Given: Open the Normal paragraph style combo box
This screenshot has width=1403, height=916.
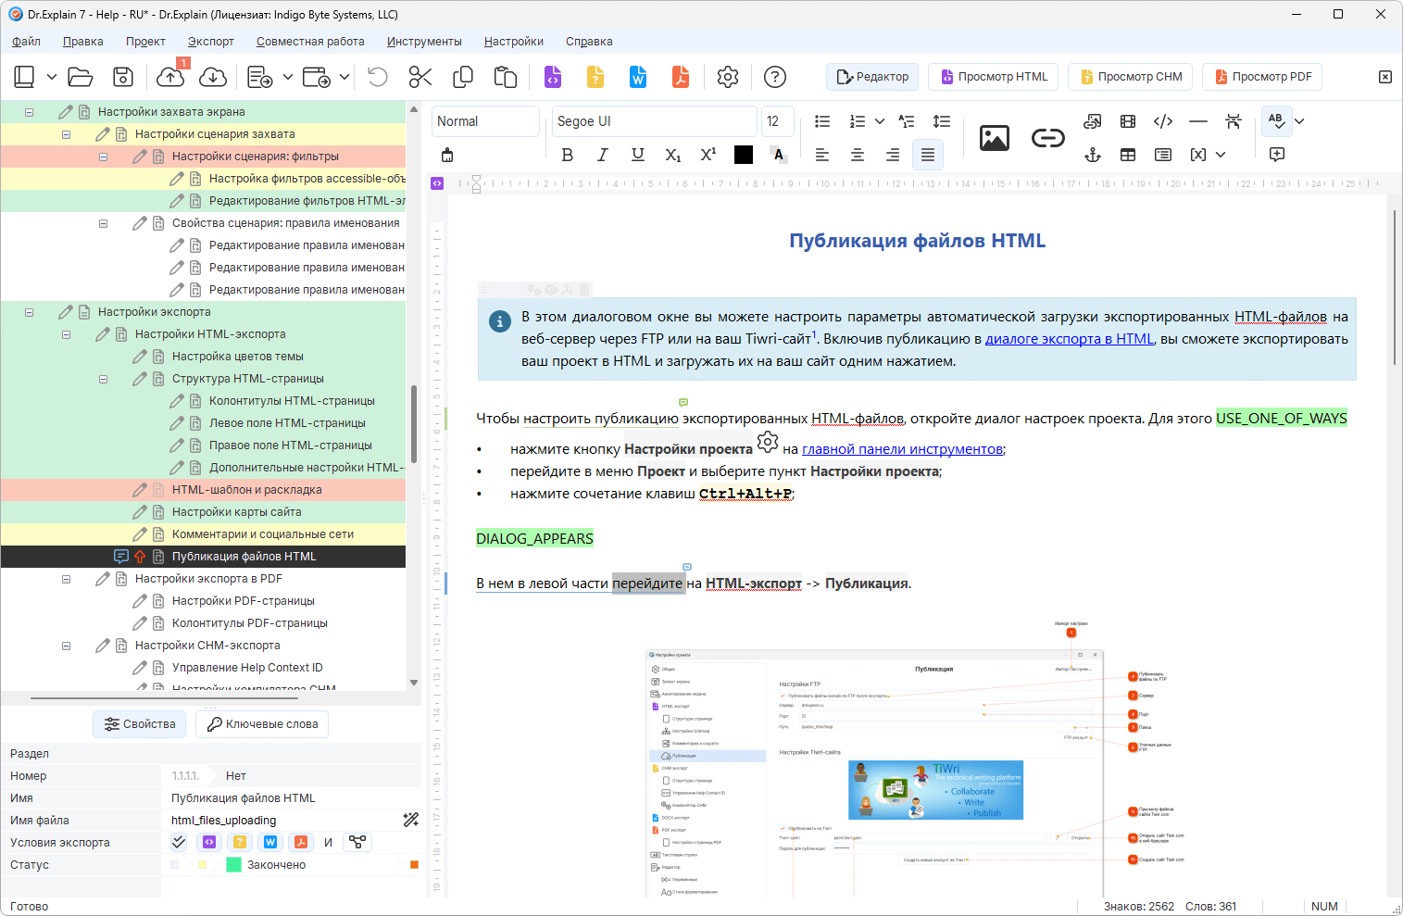Looking at the screenshot, I should click(x=485, y=121).
